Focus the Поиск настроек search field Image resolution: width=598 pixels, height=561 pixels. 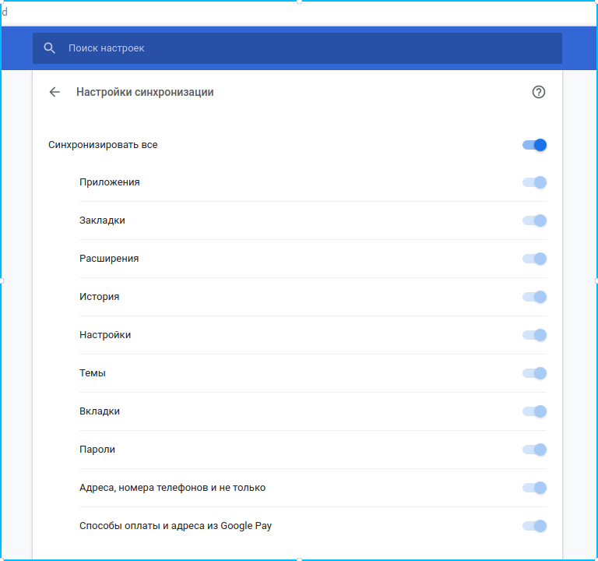point(297,48)
